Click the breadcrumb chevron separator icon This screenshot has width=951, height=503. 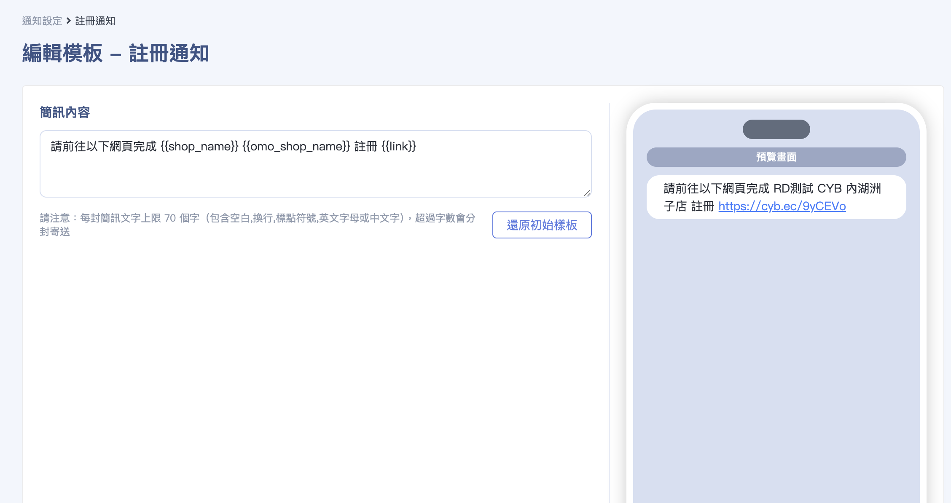coord(67,21)
